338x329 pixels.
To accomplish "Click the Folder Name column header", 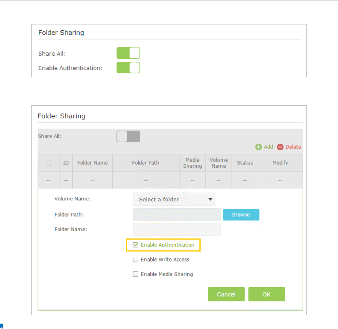I will tap(93, 163).
